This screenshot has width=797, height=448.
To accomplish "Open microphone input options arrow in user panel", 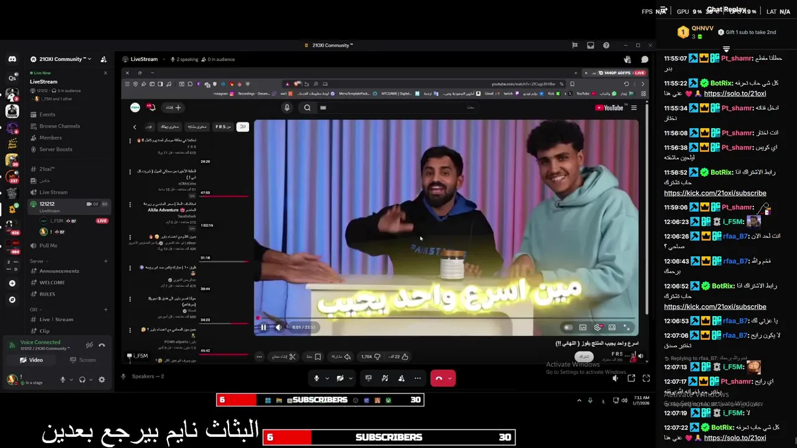I will 70,380.
